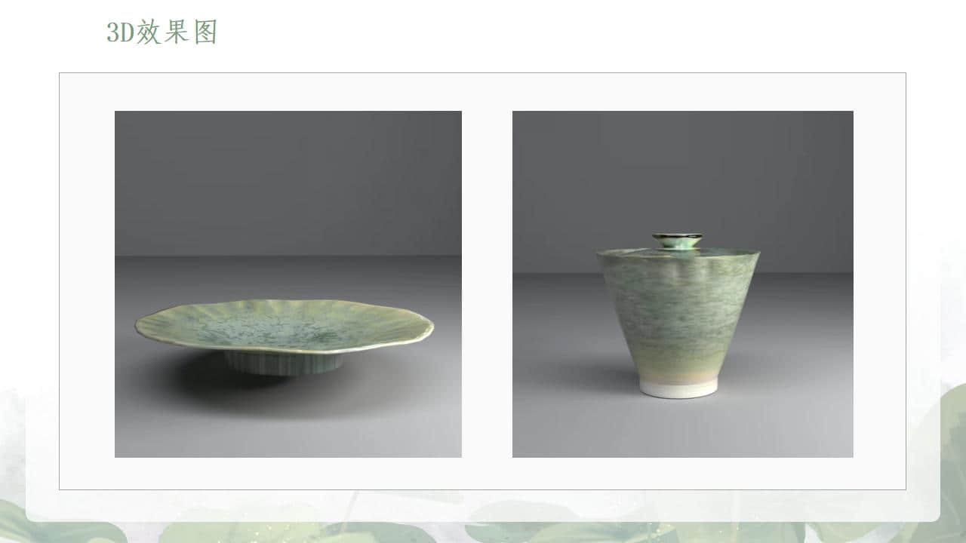
Task: Click the watercolor leaves along bottom center
Action: pyautogui.click(x=483, y=528)
